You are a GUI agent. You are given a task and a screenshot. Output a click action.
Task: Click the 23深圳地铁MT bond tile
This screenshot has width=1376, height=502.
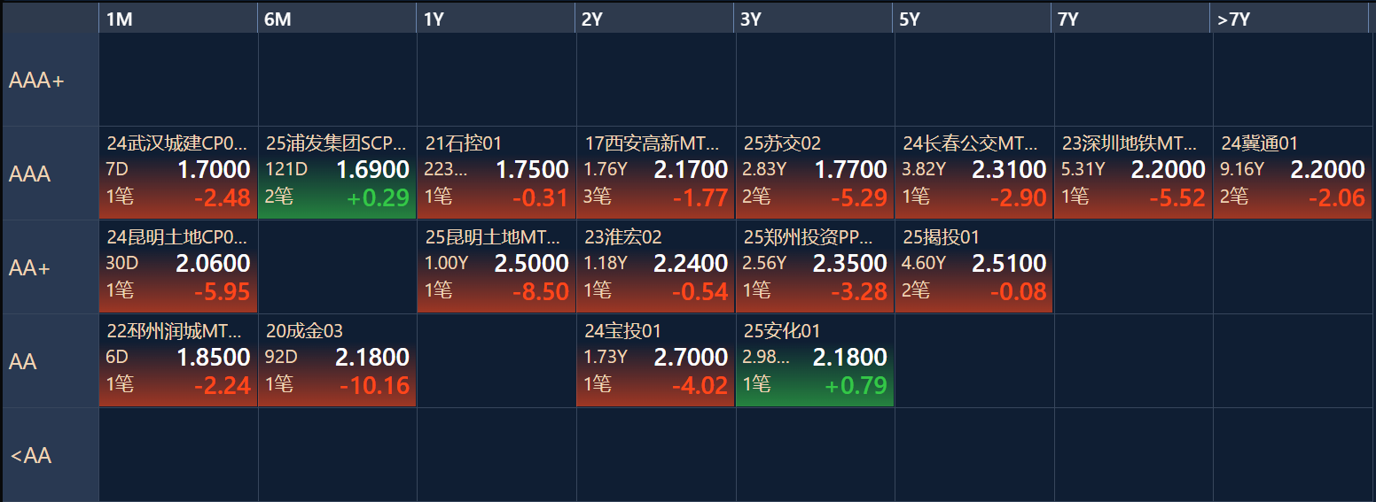click(1133, 173)
